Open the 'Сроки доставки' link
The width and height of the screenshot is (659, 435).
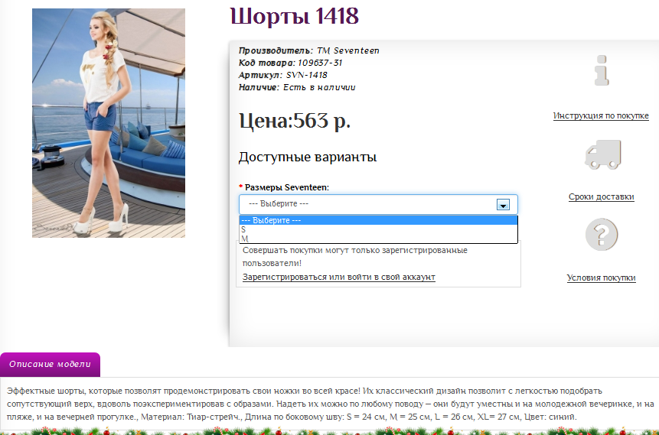pos(601,196)
